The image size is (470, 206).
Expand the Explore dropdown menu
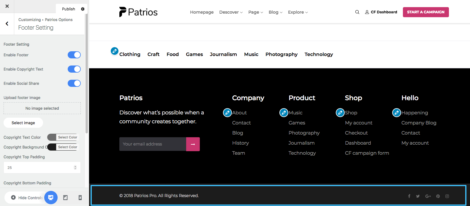point(298,12)
